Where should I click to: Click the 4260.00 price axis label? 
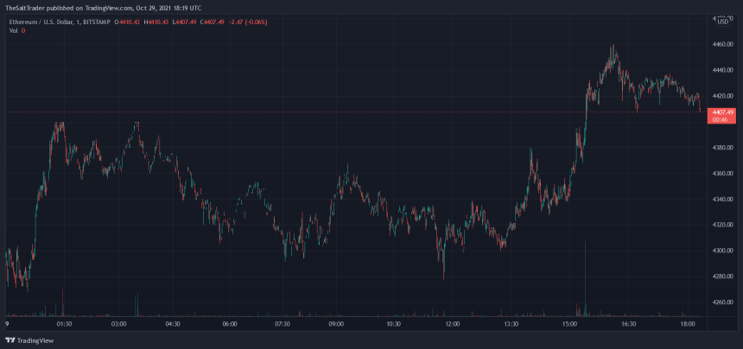[723, 302]
